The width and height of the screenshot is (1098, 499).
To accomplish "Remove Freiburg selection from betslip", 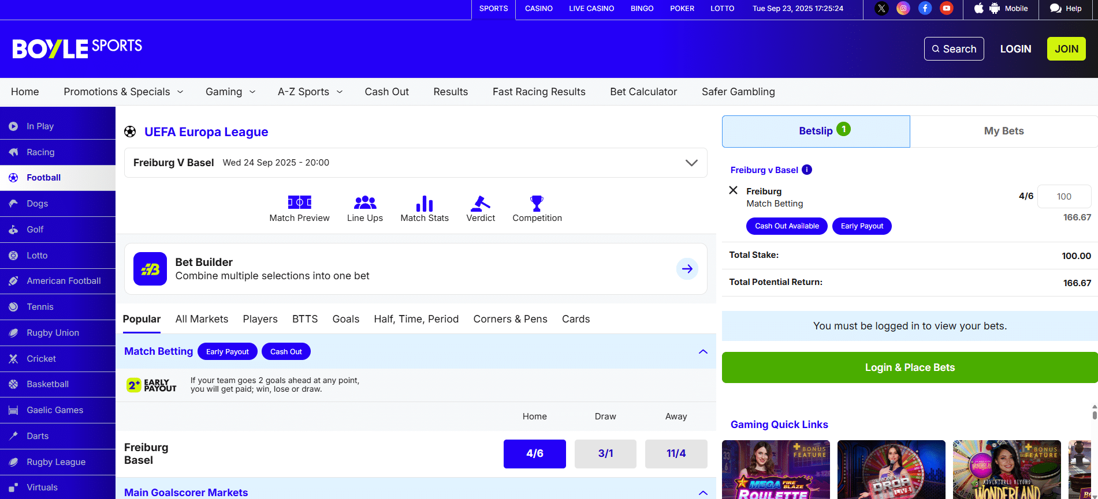I will [734, 190].
